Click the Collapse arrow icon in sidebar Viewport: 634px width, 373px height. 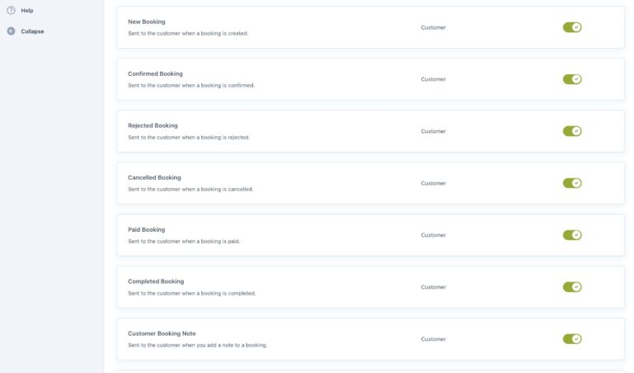(11, 31)
